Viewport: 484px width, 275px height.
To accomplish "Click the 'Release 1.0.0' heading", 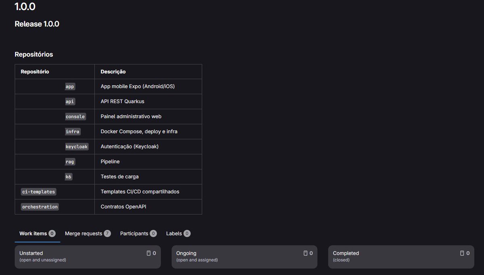I will click(37, 24).
